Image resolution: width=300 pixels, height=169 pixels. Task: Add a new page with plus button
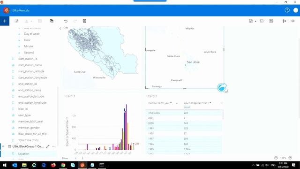coord(82,158)
